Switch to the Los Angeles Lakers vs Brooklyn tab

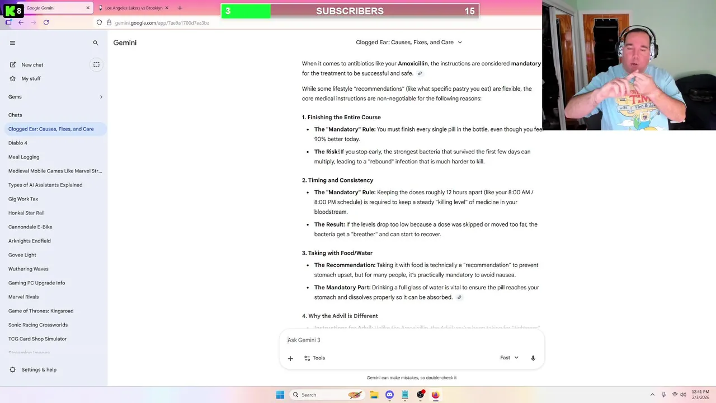pos(133,8)
